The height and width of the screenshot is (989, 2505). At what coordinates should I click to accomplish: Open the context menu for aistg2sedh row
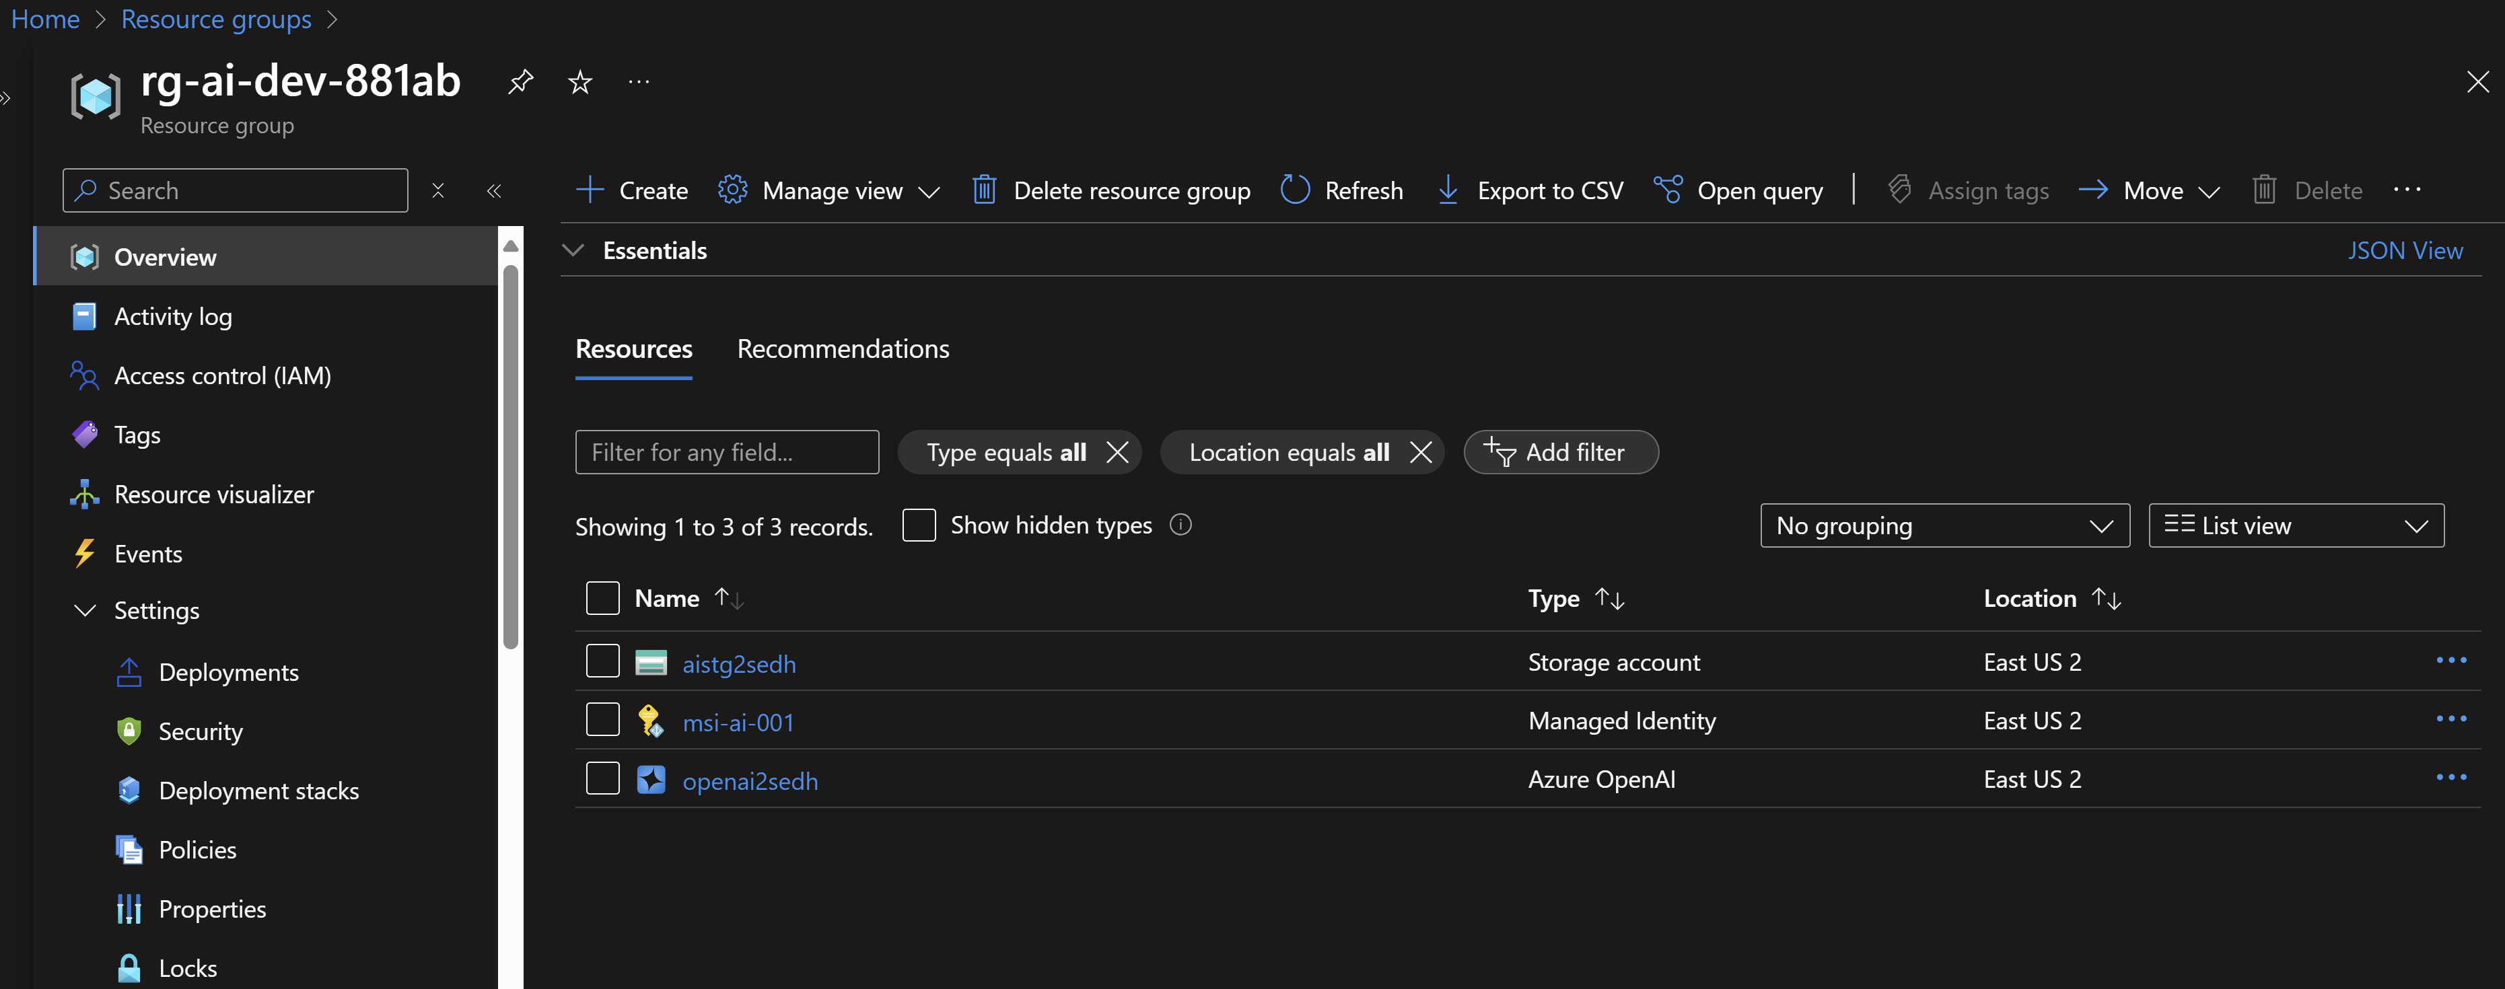pos(2450,660)
